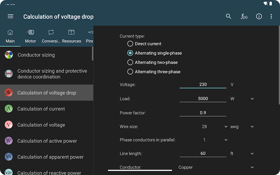Tap the Main tab home icon
Viewport: 280px width, 175px height.
click(10, 32)
